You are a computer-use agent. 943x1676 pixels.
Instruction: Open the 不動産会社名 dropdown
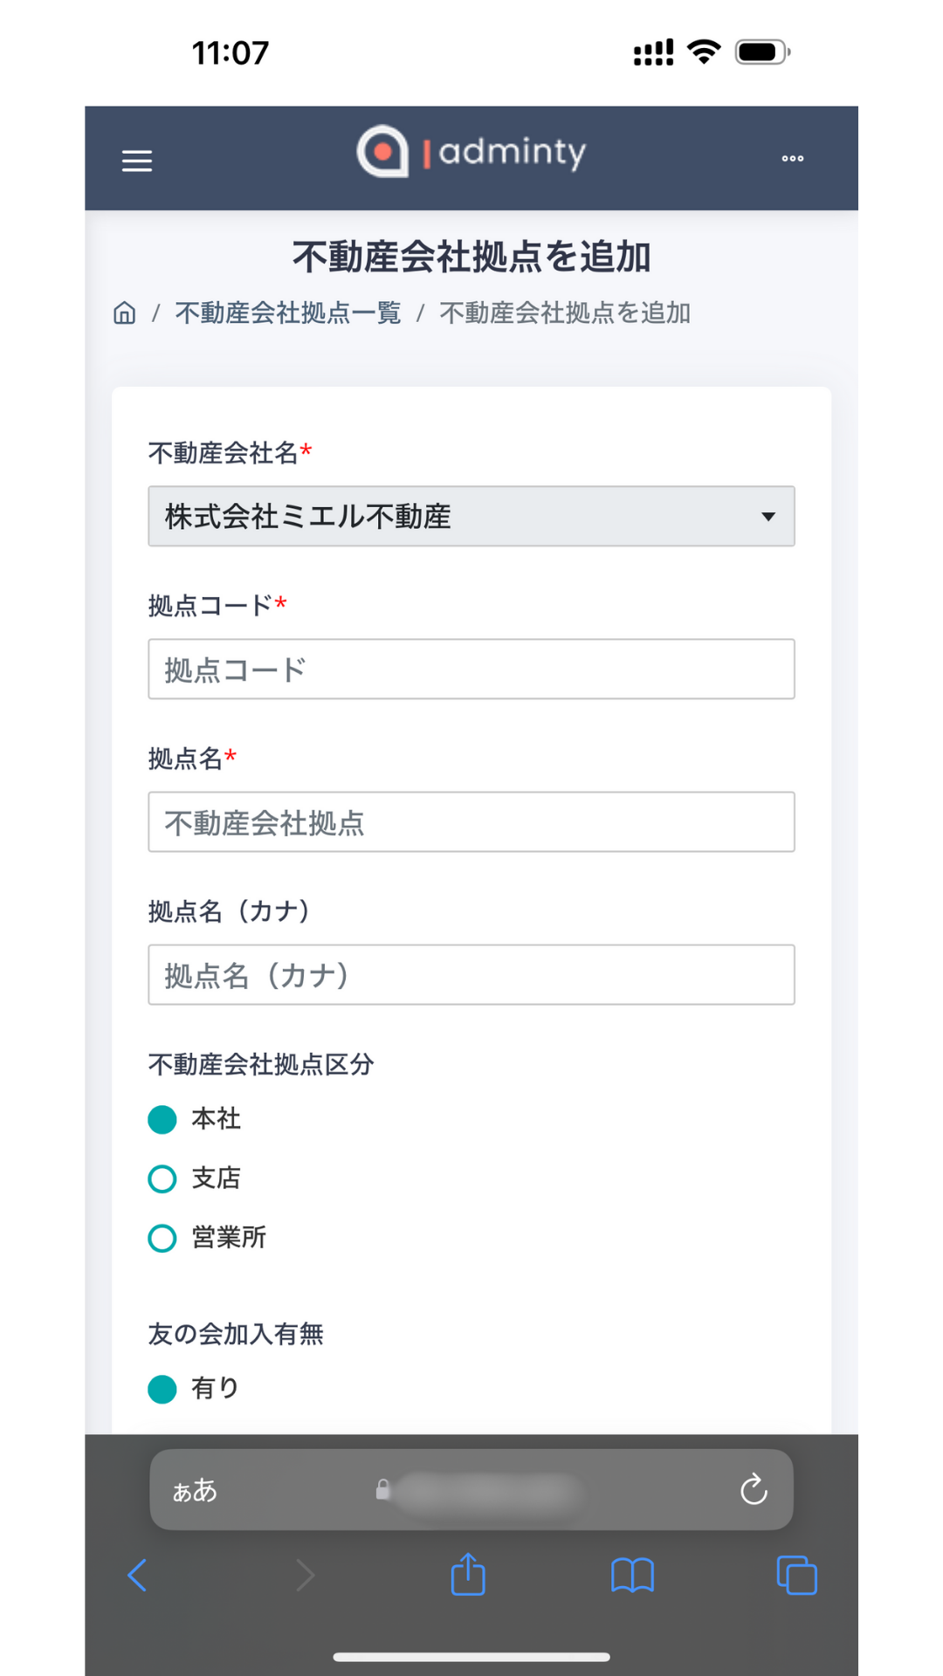[471, 517]
